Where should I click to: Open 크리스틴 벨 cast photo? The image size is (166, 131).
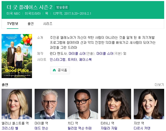[17, 104]
